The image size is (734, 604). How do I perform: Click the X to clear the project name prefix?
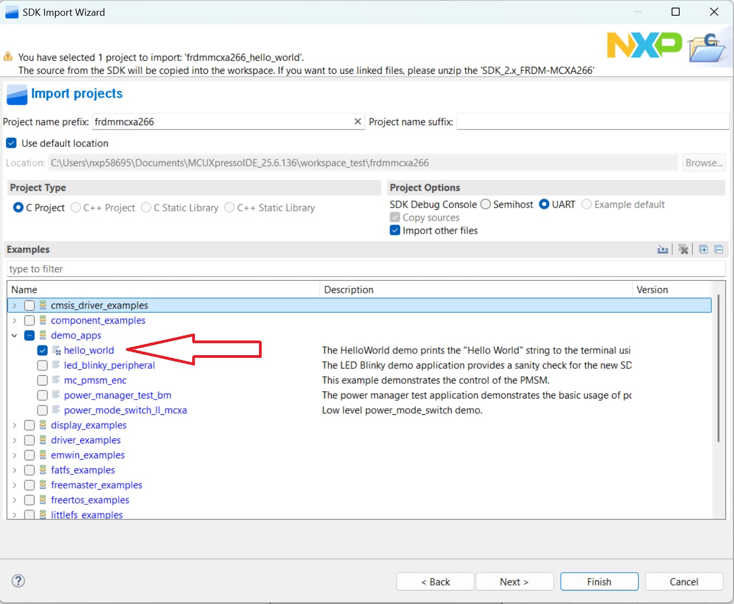click(358, 121)
